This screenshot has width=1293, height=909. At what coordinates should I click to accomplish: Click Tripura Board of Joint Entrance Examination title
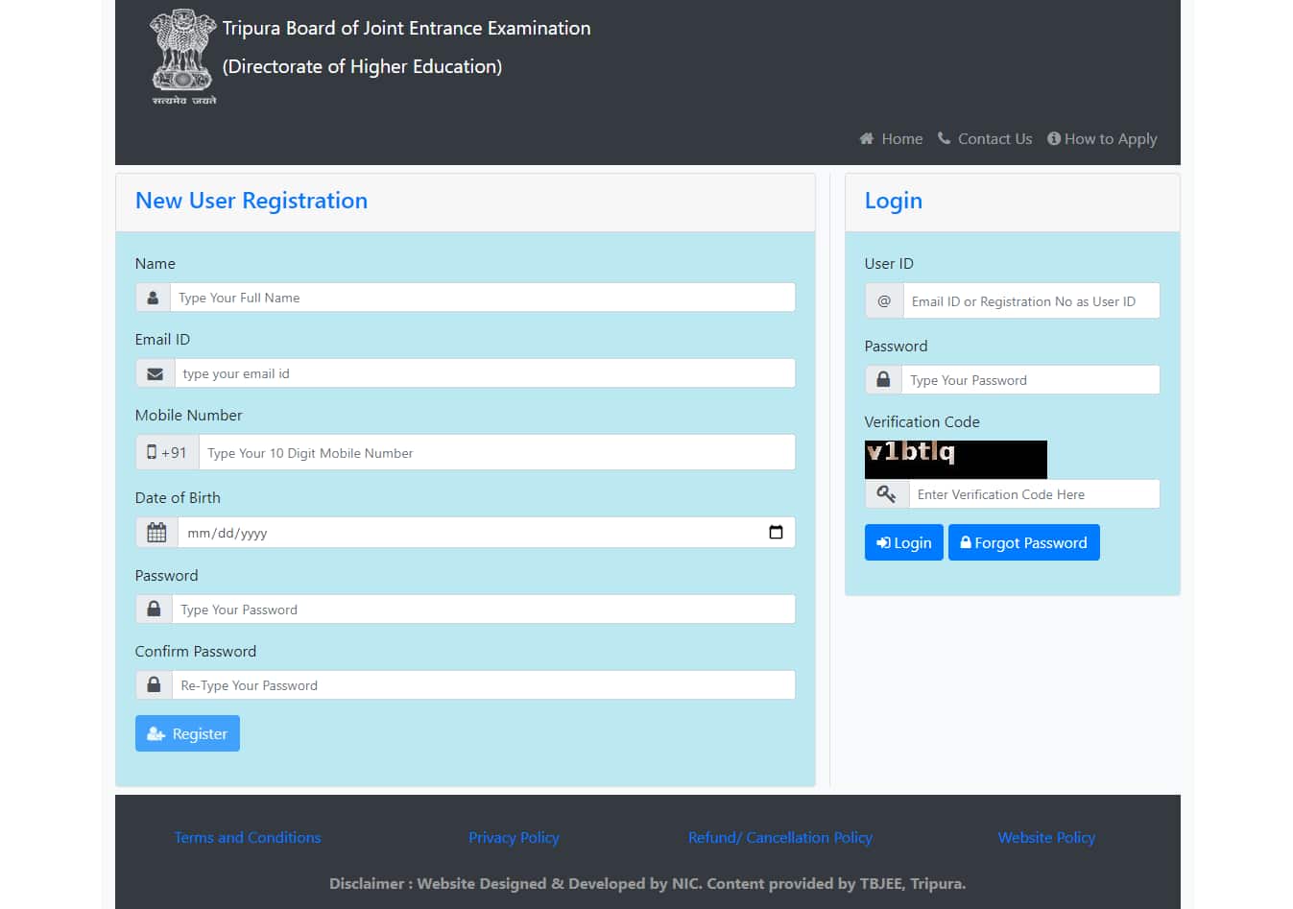407,28
